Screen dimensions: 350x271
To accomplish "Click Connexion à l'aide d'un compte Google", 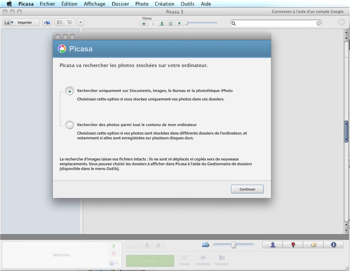I will pyautogui.click(x=308, y=12).
